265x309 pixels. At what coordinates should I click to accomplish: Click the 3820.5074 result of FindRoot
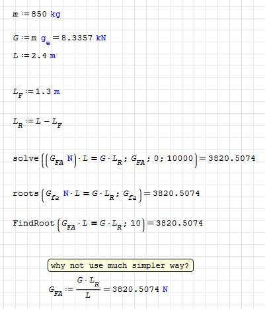179,223
